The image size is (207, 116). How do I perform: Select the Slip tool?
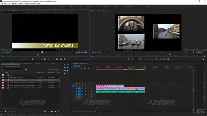65,71
